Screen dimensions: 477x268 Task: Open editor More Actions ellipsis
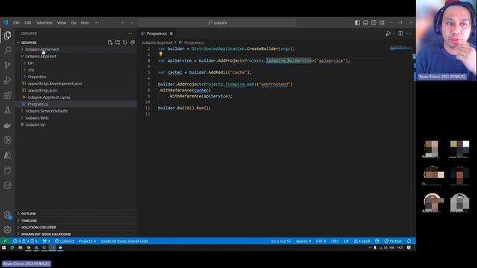point(408,33)
